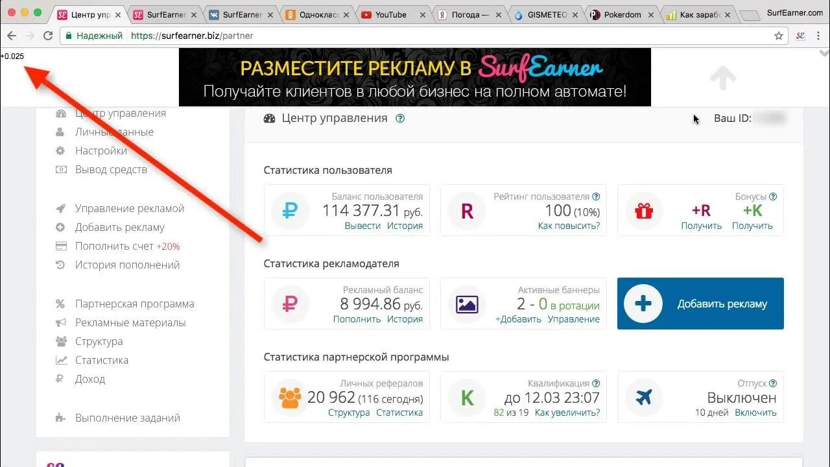Click Управление under Активные баннеры
Screen dimensions: 830x467
pos(574,319)
